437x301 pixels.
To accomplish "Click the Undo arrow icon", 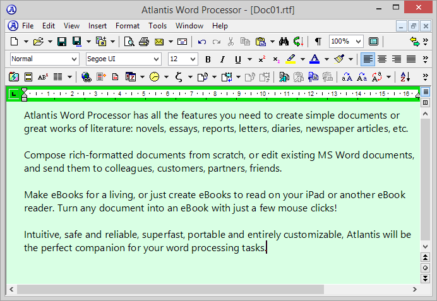I will [202, 42].
